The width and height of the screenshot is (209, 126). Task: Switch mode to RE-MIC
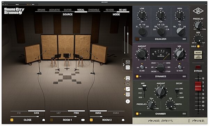(123, 10)
